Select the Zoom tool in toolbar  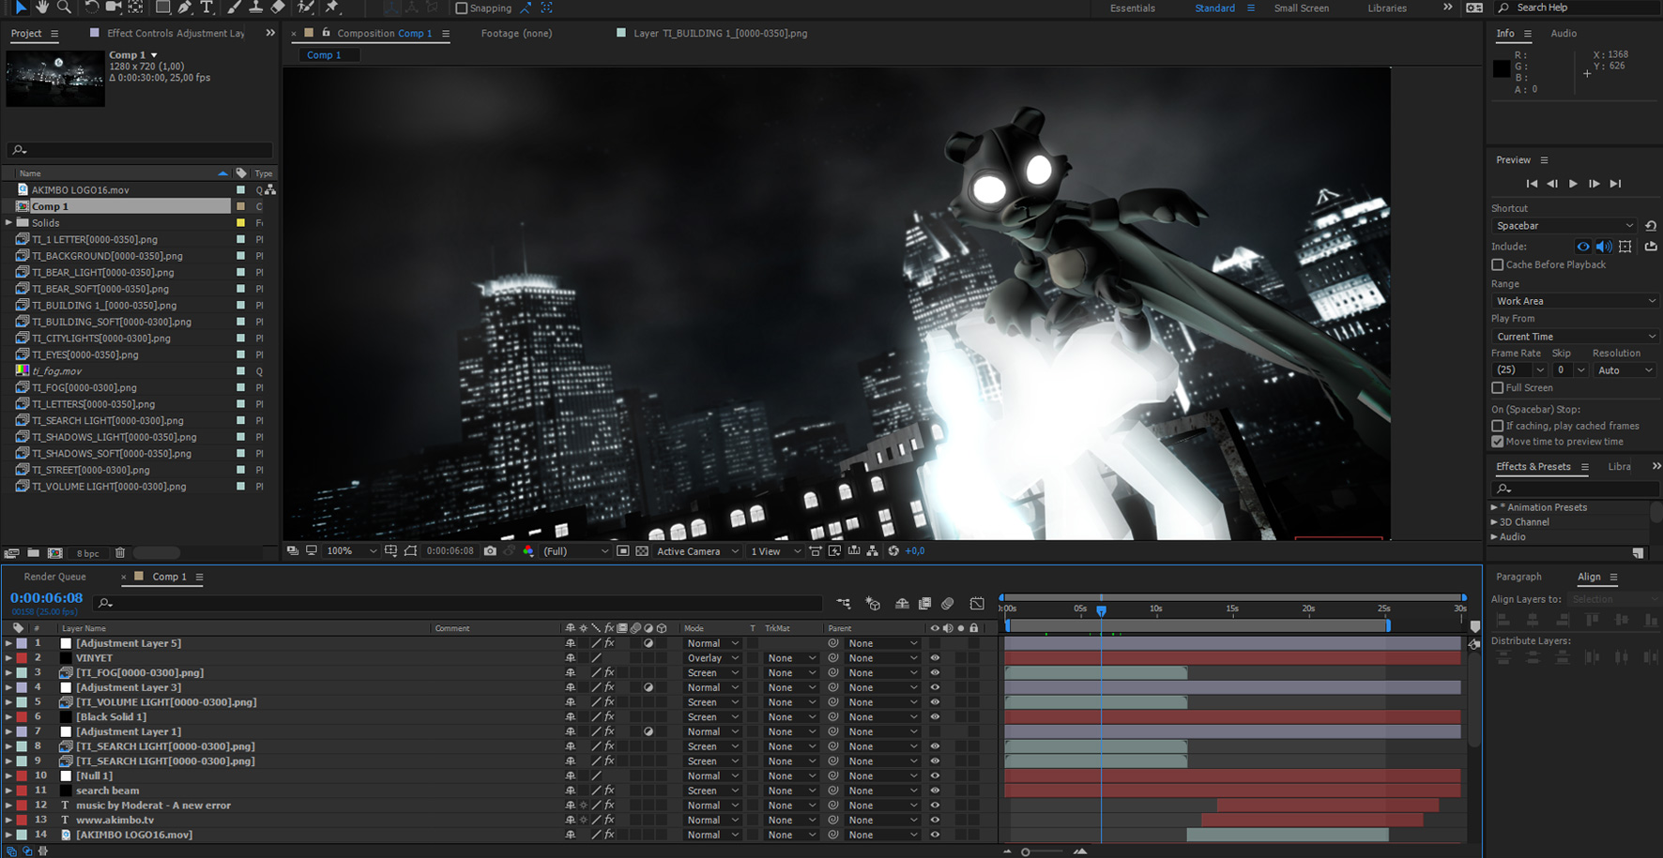point(64,8)
